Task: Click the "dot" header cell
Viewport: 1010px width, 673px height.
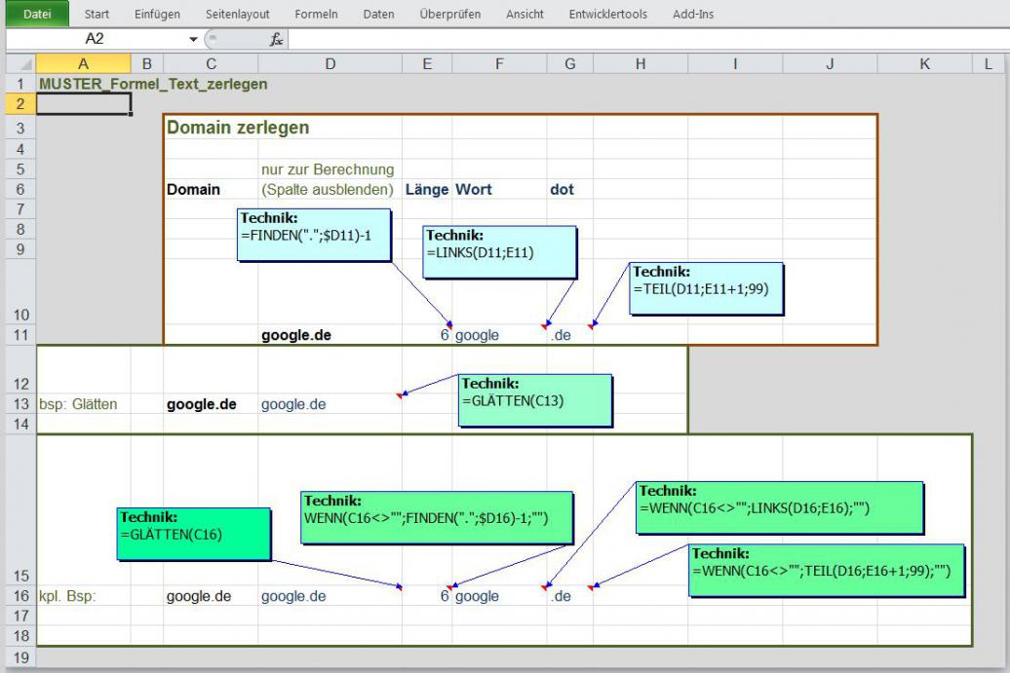Action: [x=570, y=189]
